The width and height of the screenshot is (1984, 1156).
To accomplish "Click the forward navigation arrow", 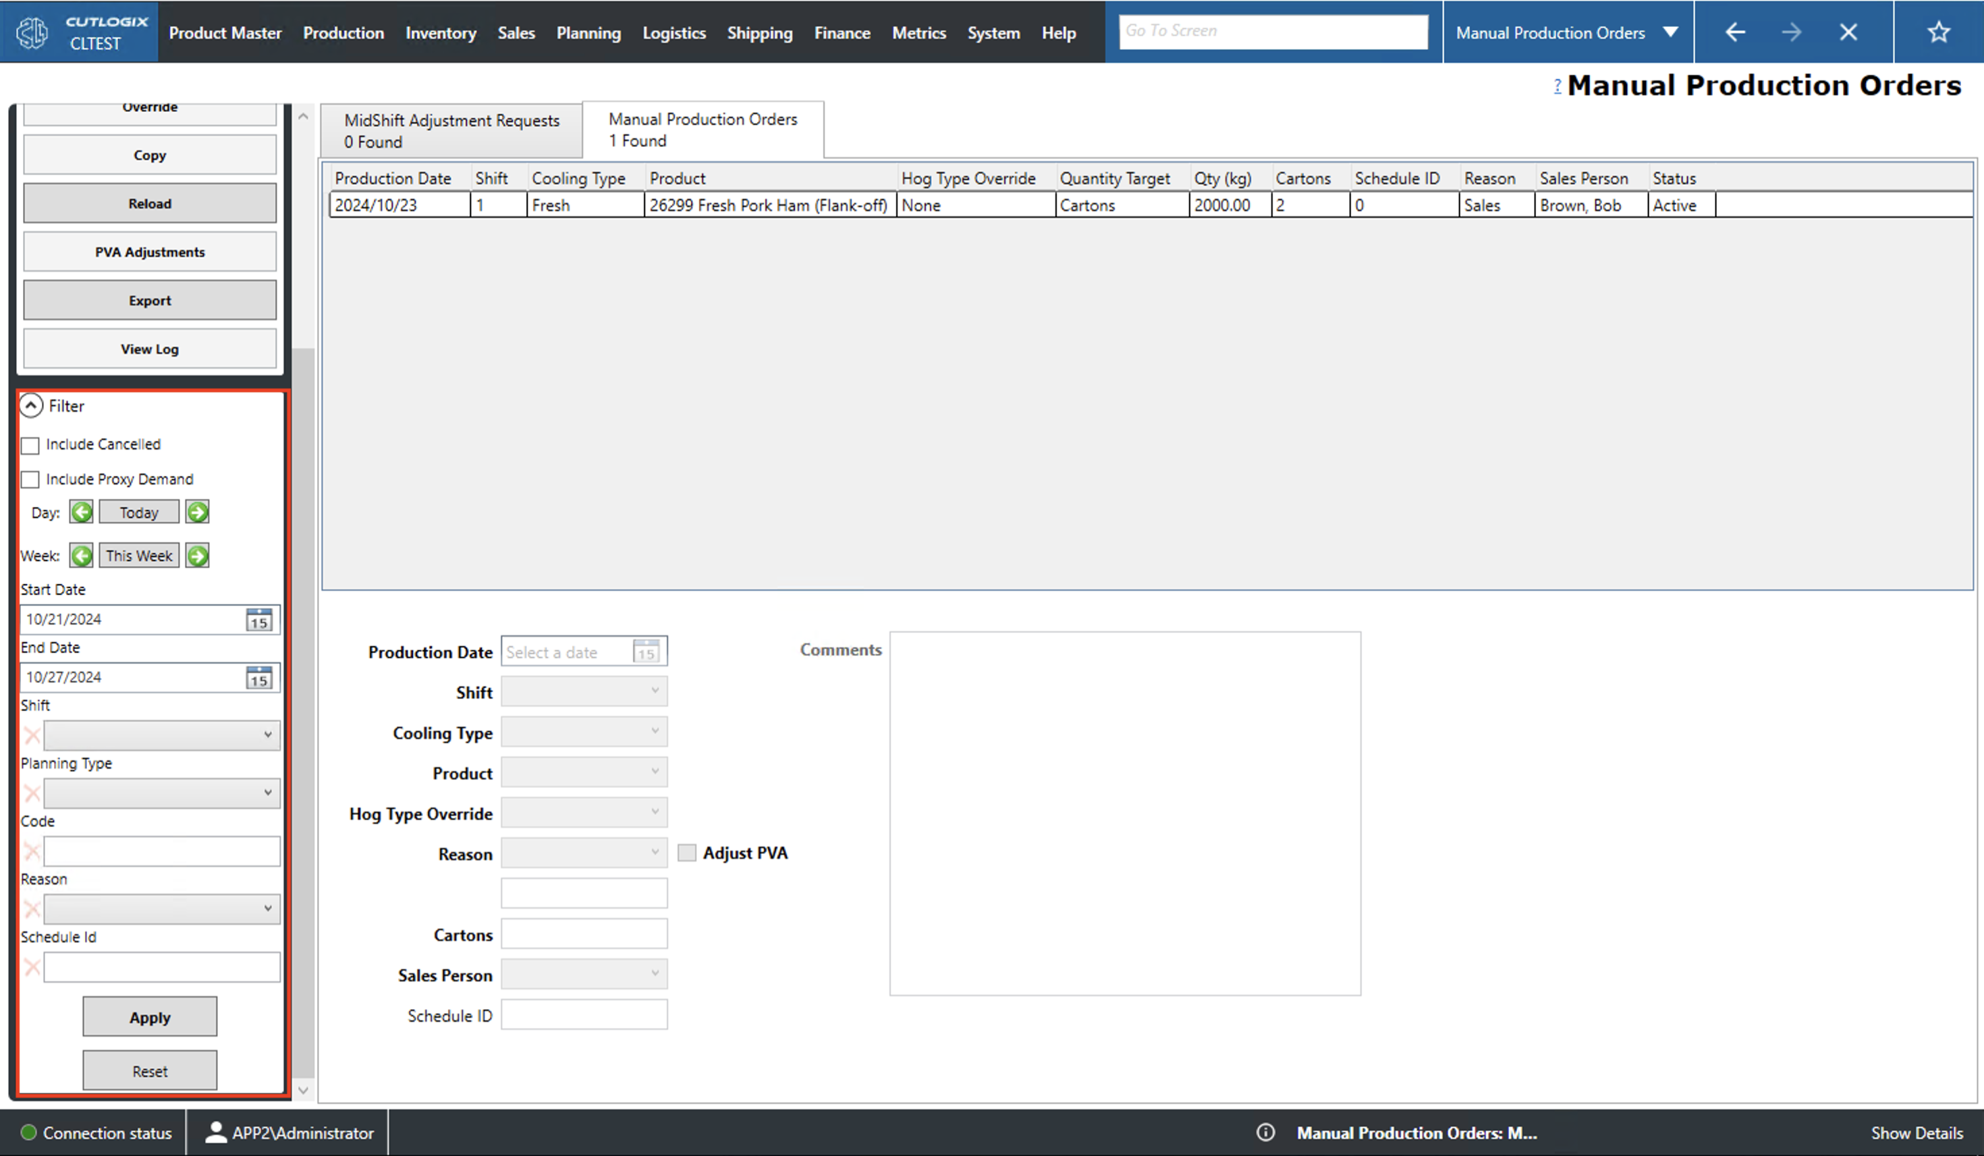I will 1792,32.
